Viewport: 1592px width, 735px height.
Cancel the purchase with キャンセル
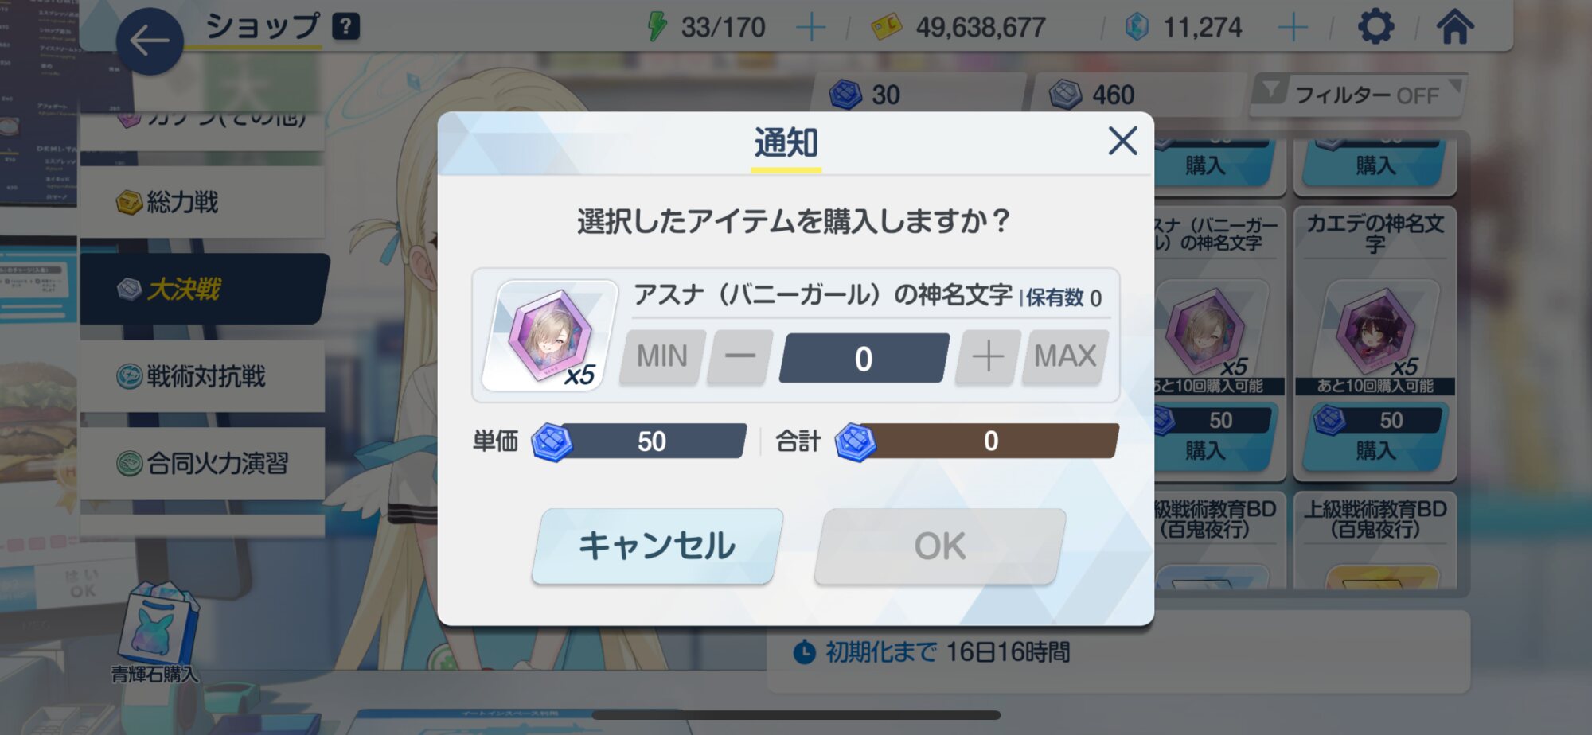click(x=657, y=546)
